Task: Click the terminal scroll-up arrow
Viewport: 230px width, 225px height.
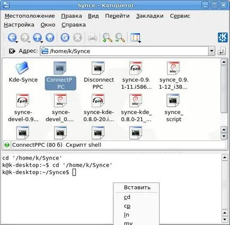Action: click(225, 157)
